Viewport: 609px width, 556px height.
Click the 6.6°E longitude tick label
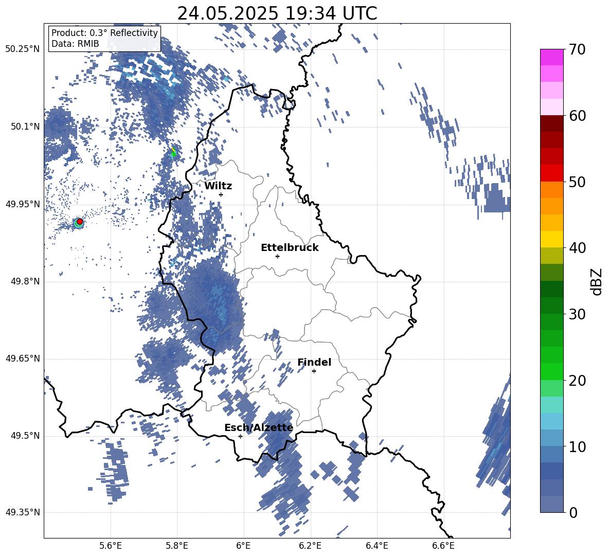tap(443, 546)
